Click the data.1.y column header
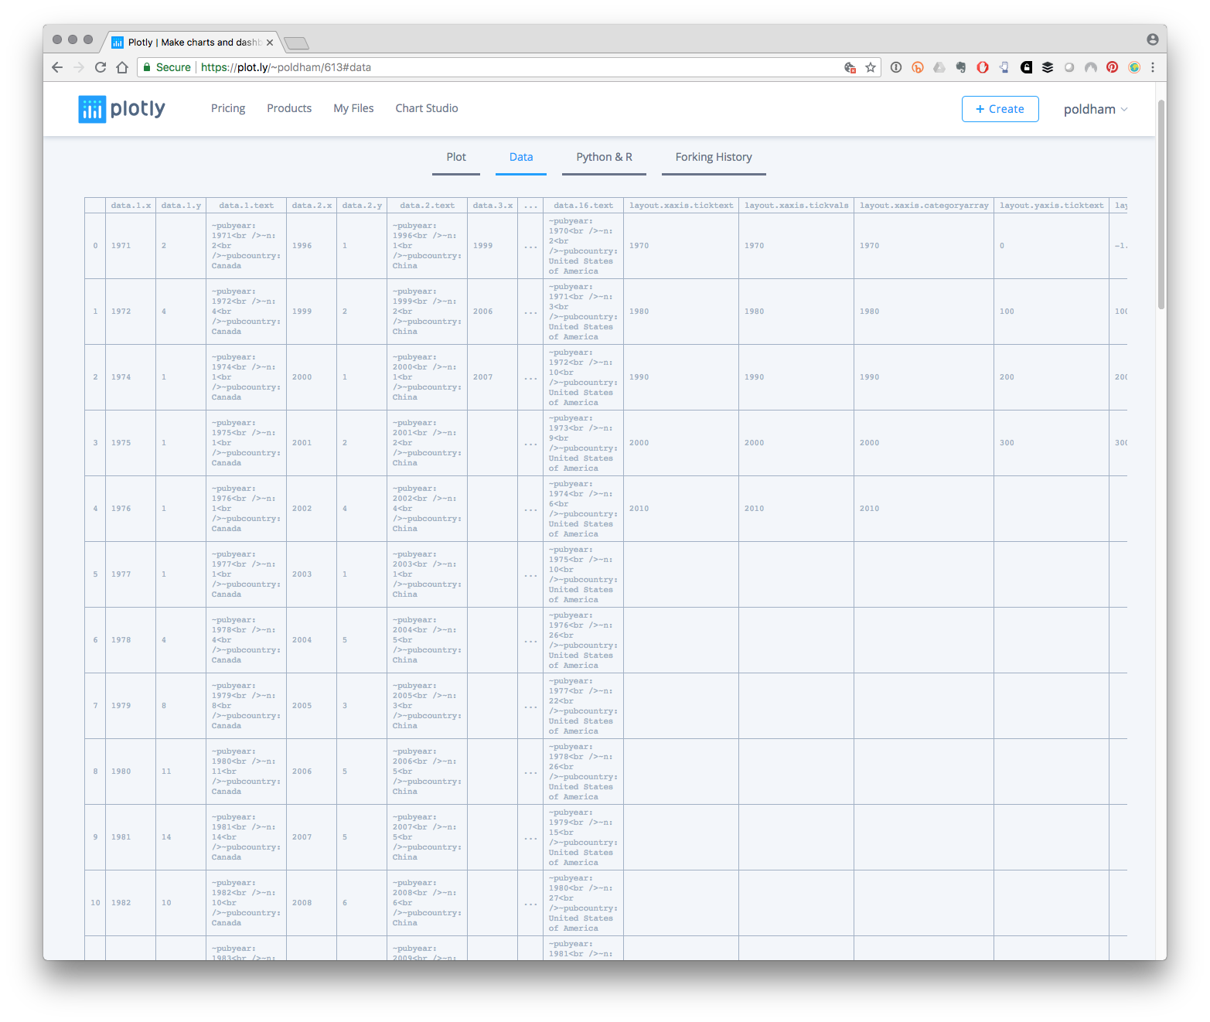The width and height of the screenshot is (1210, 1022). [x=181, y=206]
